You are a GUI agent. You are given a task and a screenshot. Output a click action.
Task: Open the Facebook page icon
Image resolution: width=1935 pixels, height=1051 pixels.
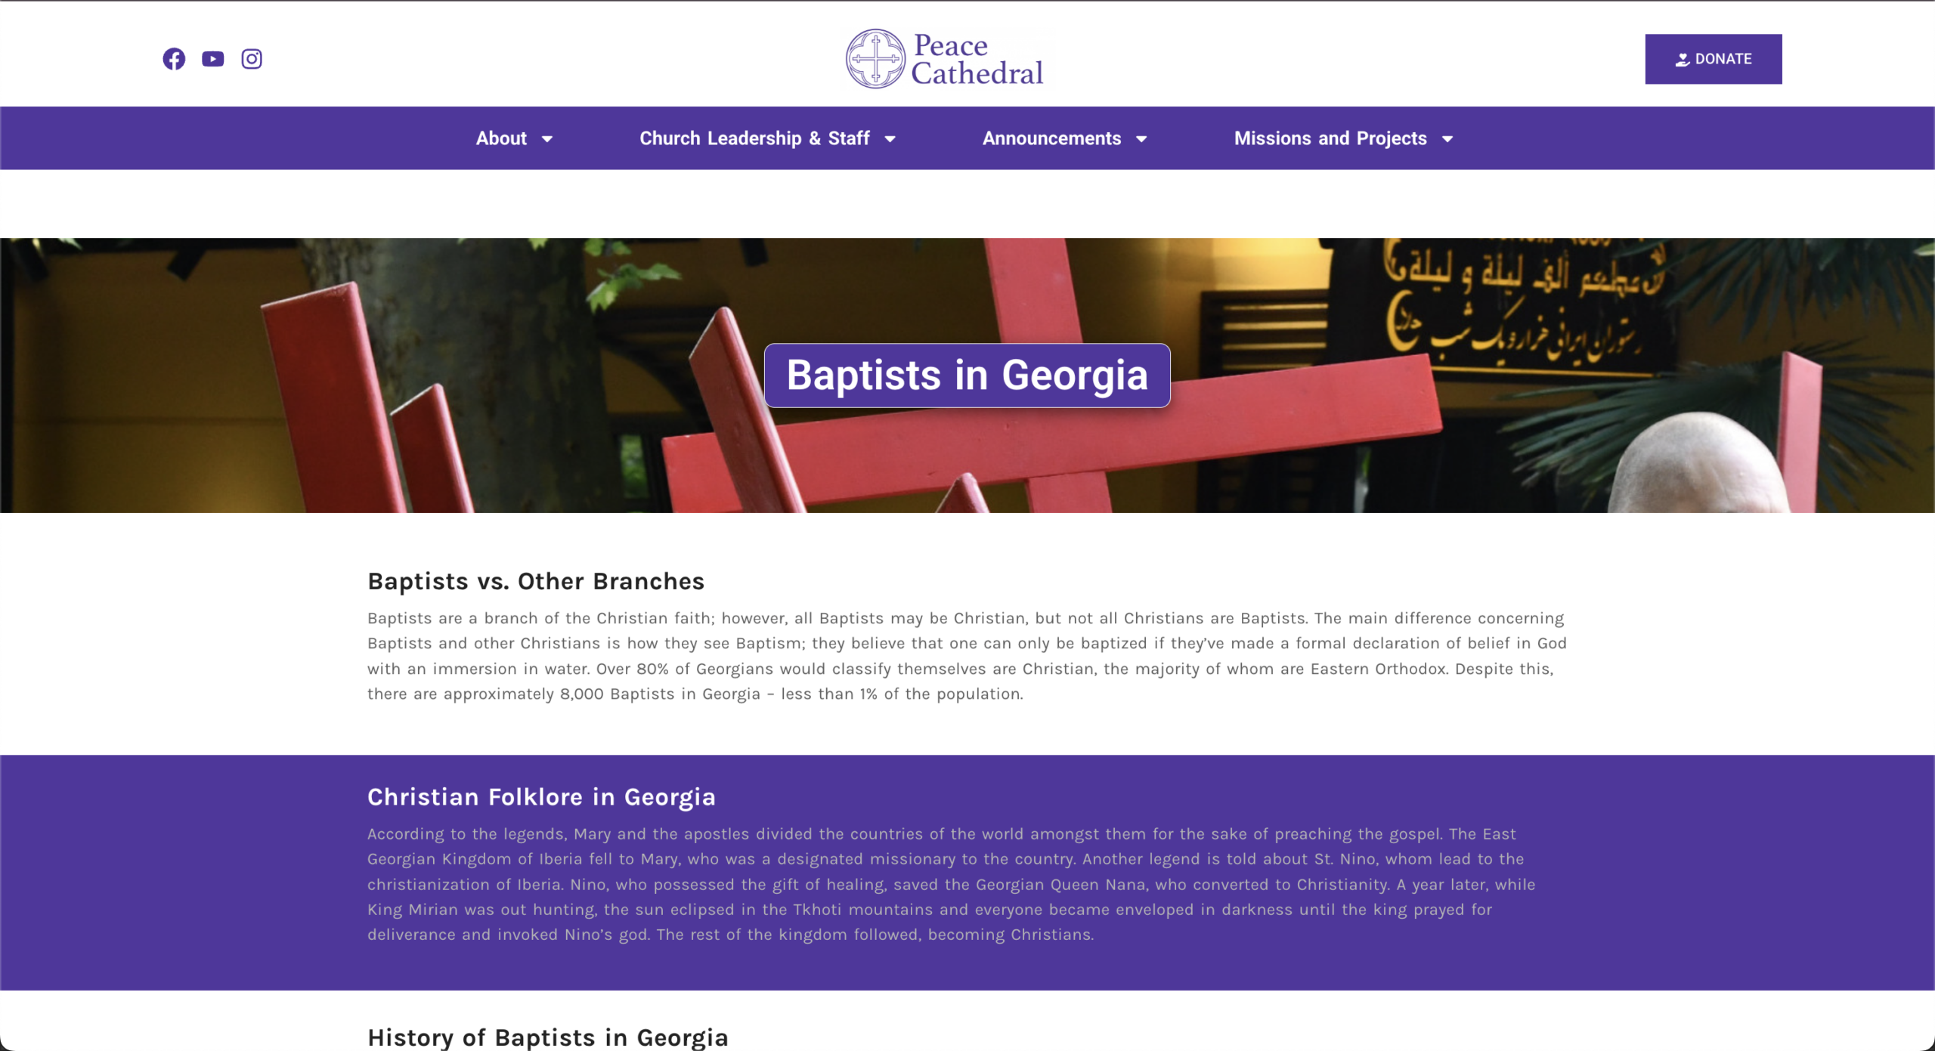(x=174, y=59)
